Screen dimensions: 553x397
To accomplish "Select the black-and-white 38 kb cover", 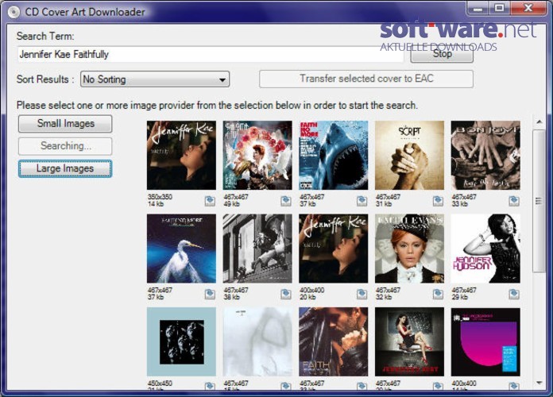I will tap(257, 249).
